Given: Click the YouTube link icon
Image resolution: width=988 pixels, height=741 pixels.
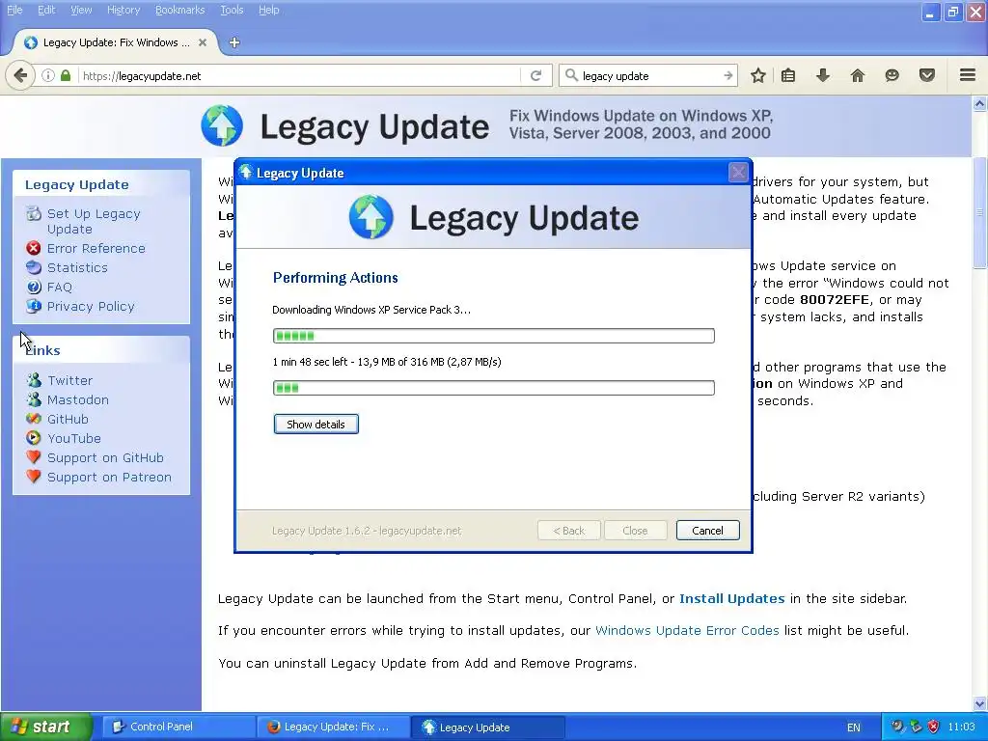Looking at the screenshot, I should [x=34, y=438].
